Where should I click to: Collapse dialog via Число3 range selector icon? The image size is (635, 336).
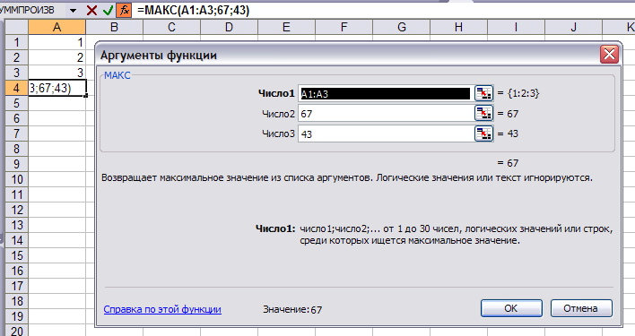tap(483, 134)
